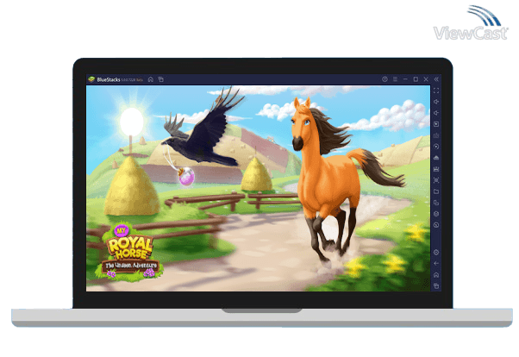Screen dimensions: 519x357
Task: Click the BlueStacks logo in title bar
Action: [91, 79]
